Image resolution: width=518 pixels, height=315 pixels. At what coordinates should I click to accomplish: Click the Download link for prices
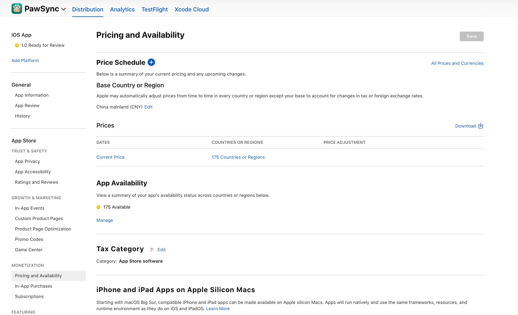pyautogui.click(x=466, y=126)
